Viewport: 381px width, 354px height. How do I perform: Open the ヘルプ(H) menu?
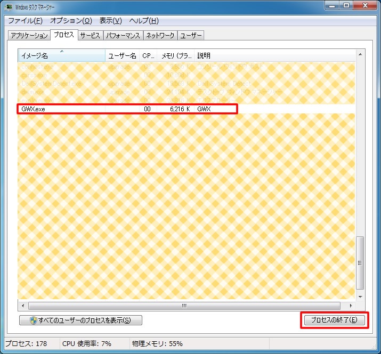tap(144, 21)
